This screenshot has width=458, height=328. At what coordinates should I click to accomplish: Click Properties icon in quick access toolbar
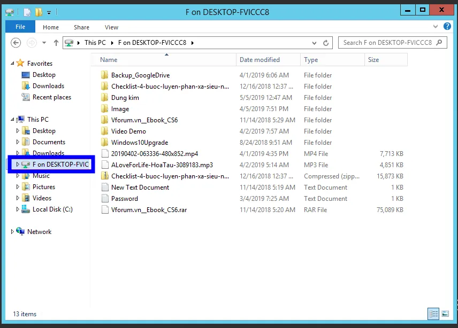point(27,12)
